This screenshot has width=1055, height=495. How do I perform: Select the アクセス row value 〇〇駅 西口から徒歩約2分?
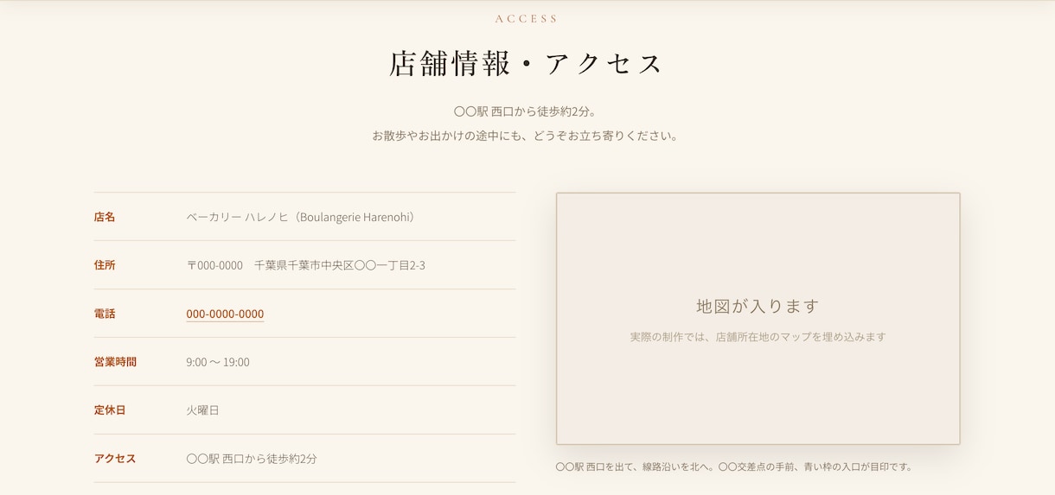click(x=252, y=459)
